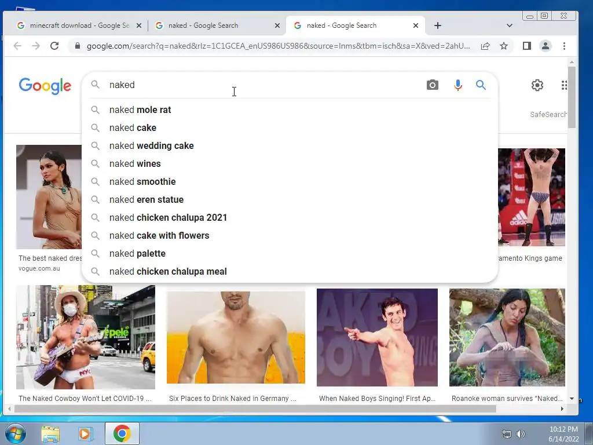This screenshot has width=593, height=445.
Task: Click the network tray icon
Action: [x=506, y=433]
